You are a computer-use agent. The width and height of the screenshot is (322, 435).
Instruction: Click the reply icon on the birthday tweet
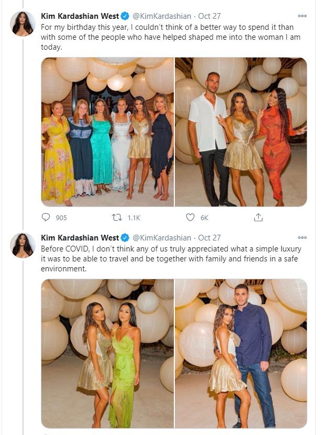[47, 217]
